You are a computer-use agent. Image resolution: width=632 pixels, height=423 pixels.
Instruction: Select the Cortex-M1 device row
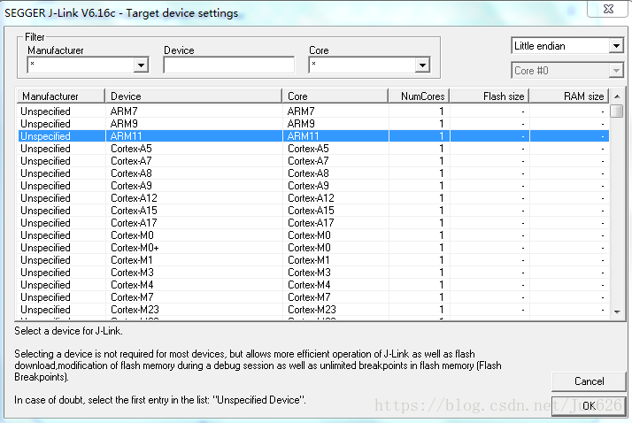point(313,260)
